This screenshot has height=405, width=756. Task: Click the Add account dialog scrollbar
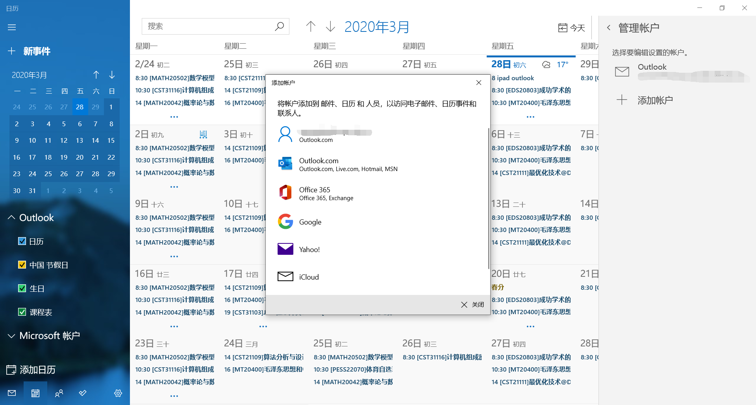(488, 199)
